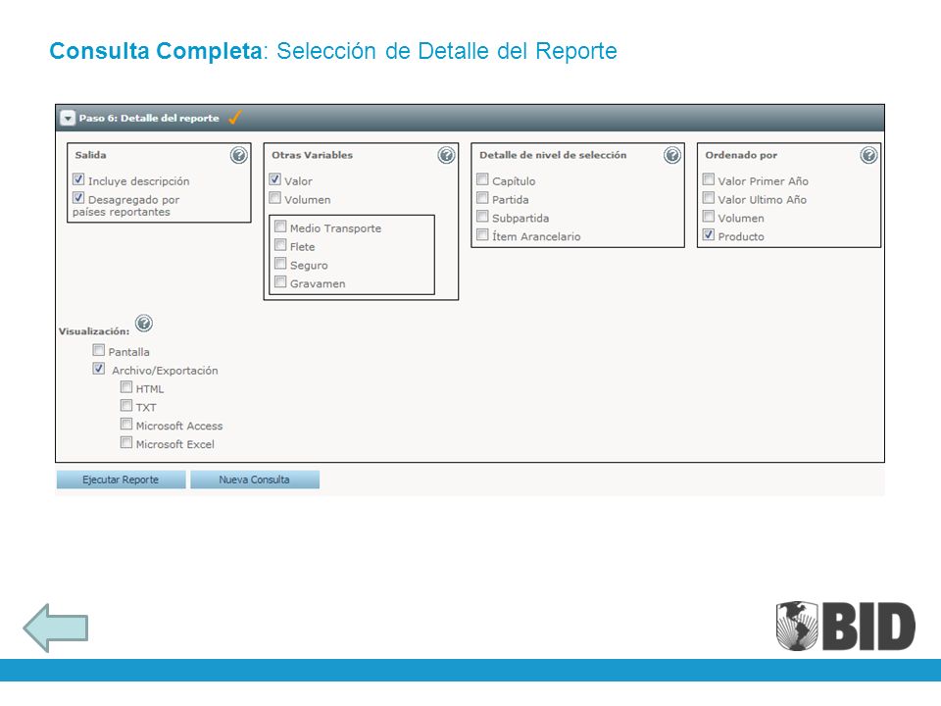Click Detalle de nivel de selección title
This screenshot has width=941, height=706.
553,155
